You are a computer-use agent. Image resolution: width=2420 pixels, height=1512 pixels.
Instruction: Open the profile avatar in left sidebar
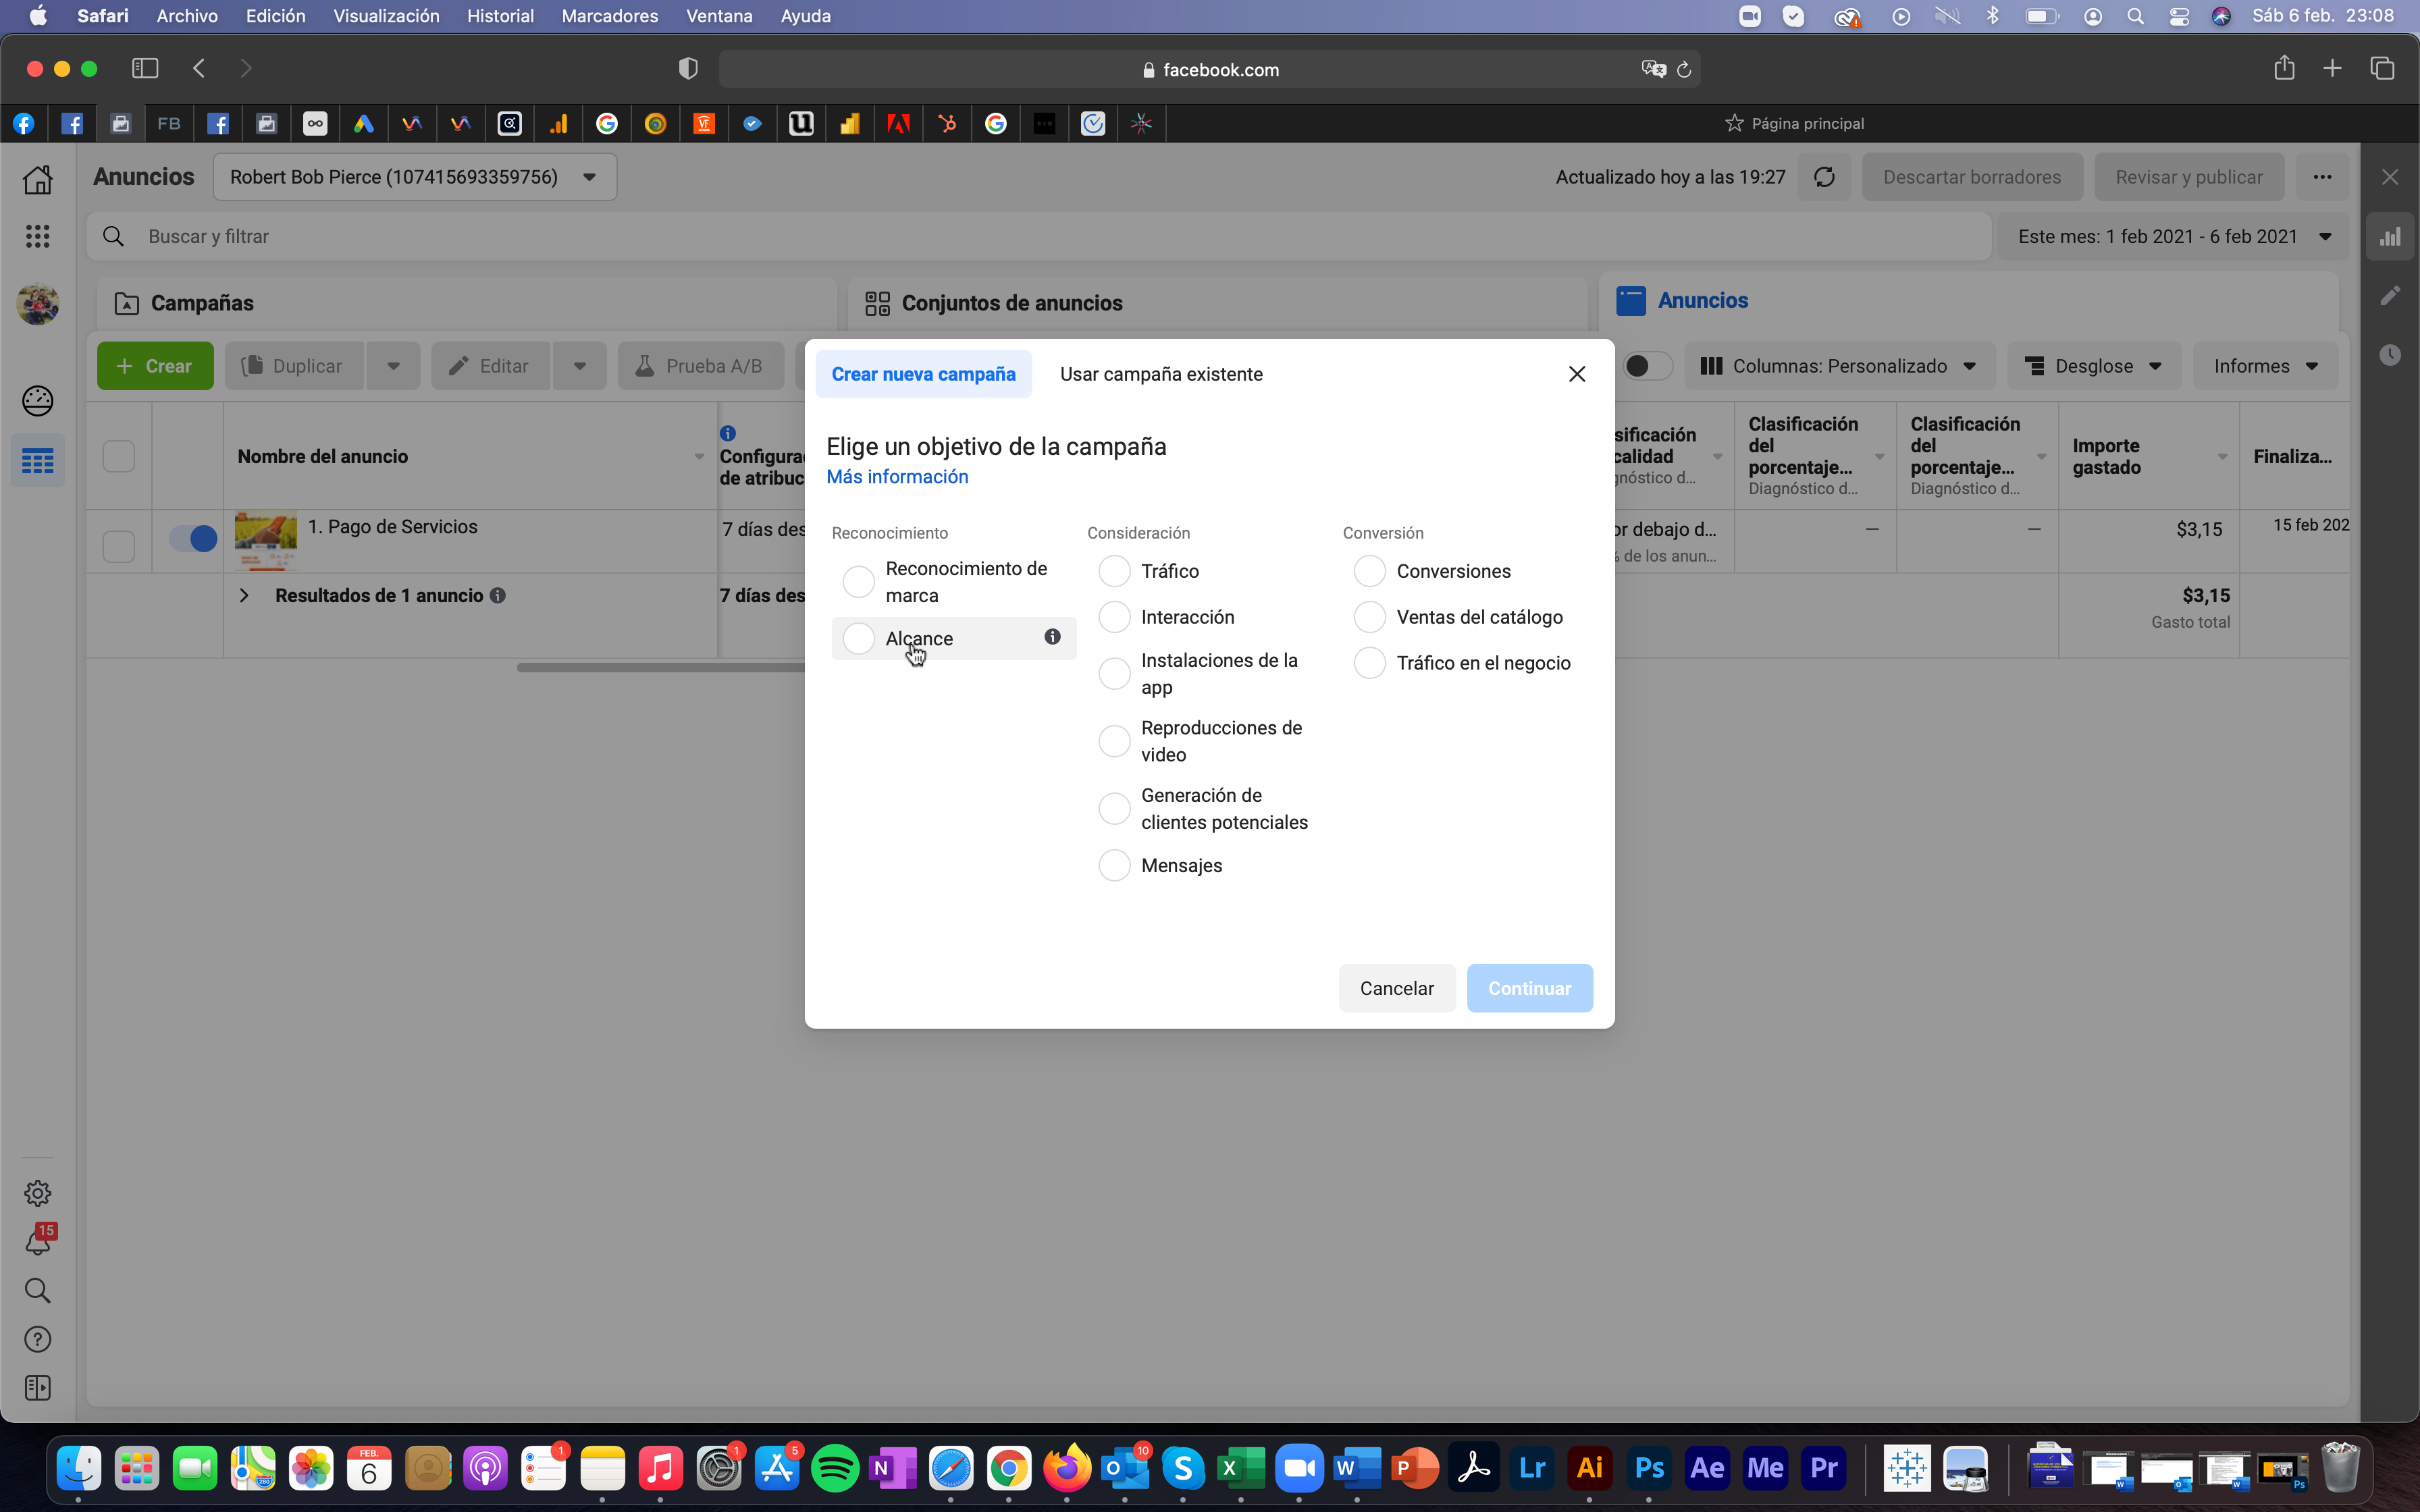(38, 304)
